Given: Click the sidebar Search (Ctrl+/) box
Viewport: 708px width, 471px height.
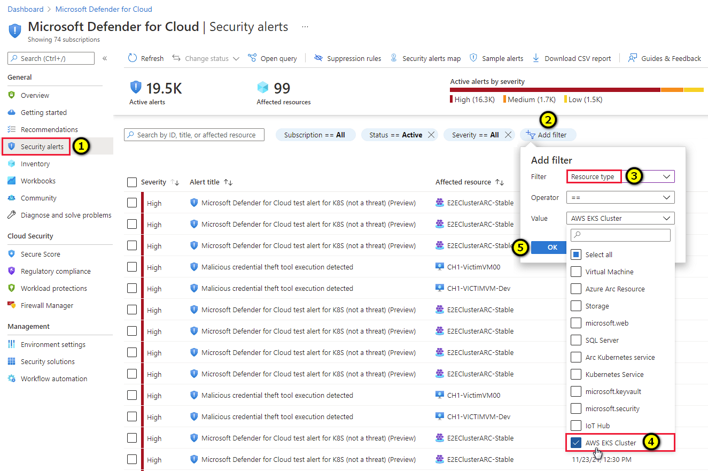Looking at the screenshot, I should 51,58.
